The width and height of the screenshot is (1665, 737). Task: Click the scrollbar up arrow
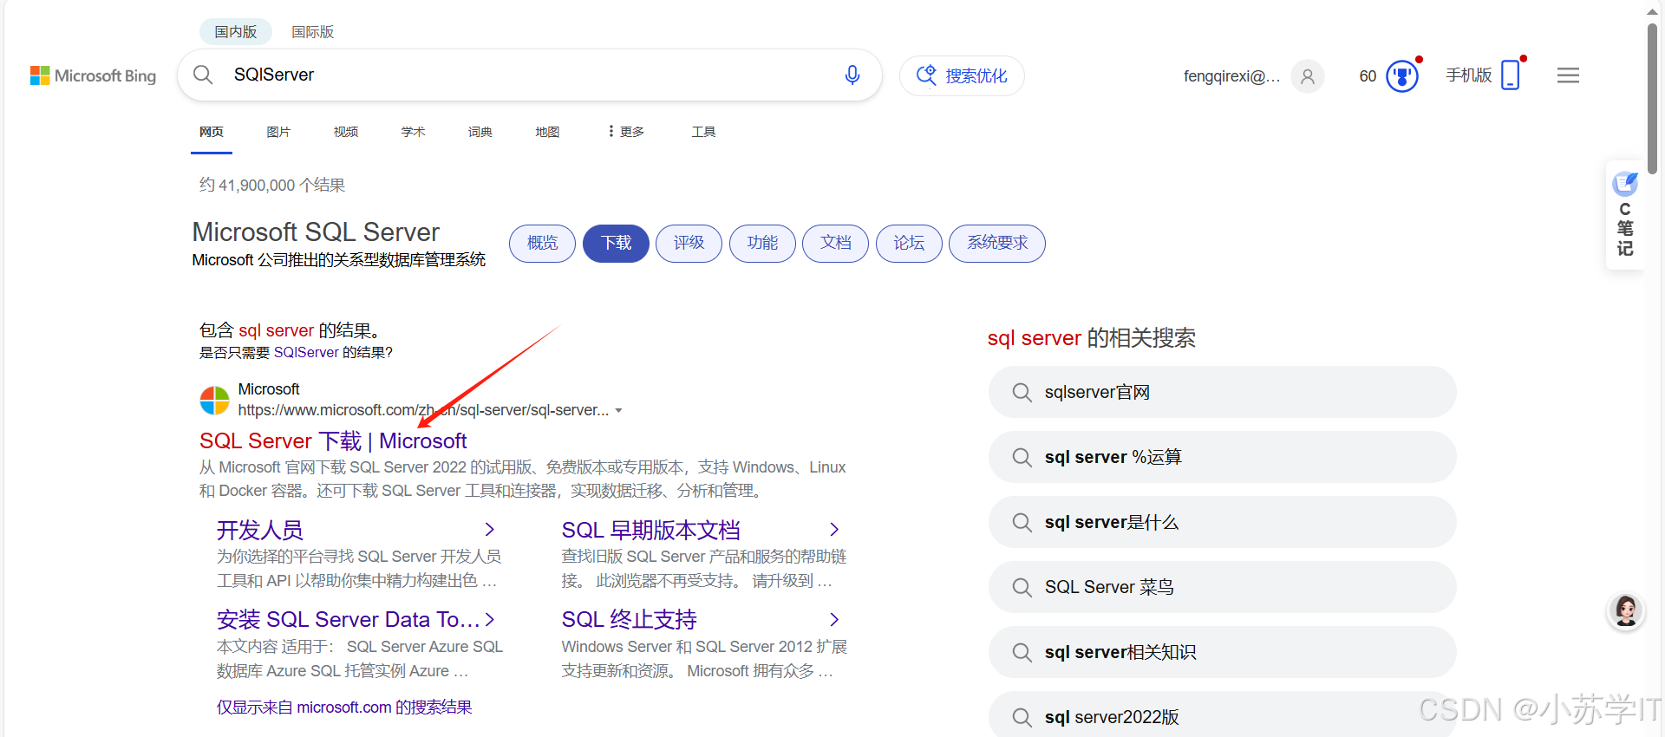point(1653,11)
